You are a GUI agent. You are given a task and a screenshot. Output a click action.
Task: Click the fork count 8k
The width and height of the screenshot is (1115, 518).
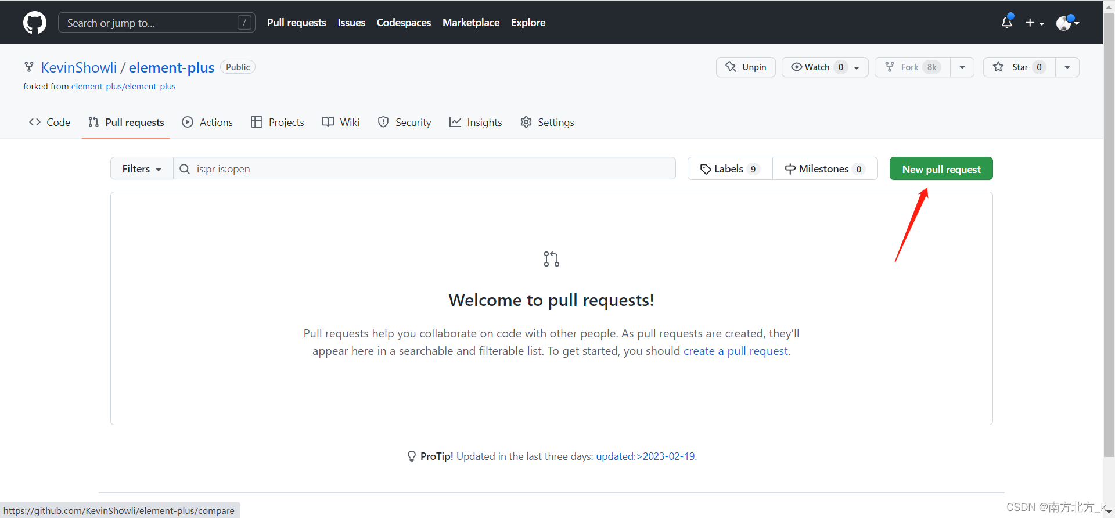(931, 67)
